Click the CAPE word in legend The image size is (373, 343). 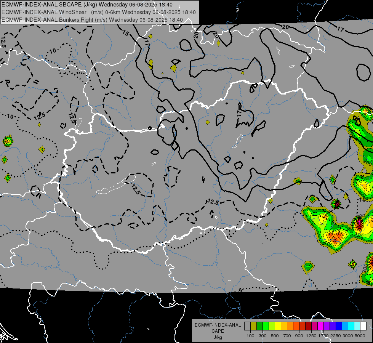tap(218, 331)
